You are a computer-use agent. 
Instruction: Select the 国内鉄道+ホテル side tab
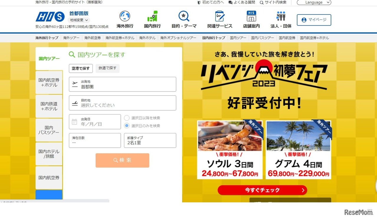click(x=49, y=106)
